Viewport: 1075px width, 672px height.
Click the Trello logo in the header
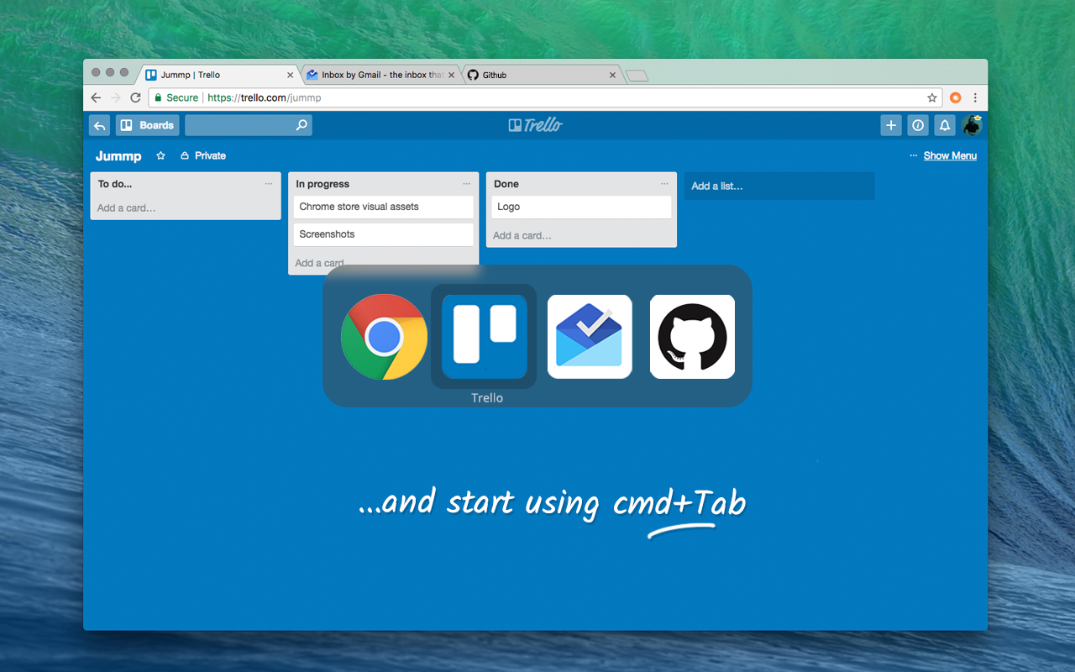(x=535, y=125)
